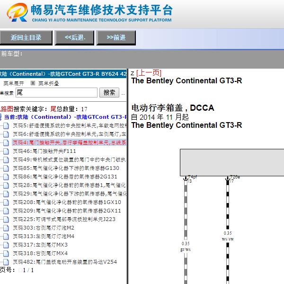284x284 pixels.
Task: Open 页码318 右侧尾灯MX4 entry
Action: (x=40, y=253)
